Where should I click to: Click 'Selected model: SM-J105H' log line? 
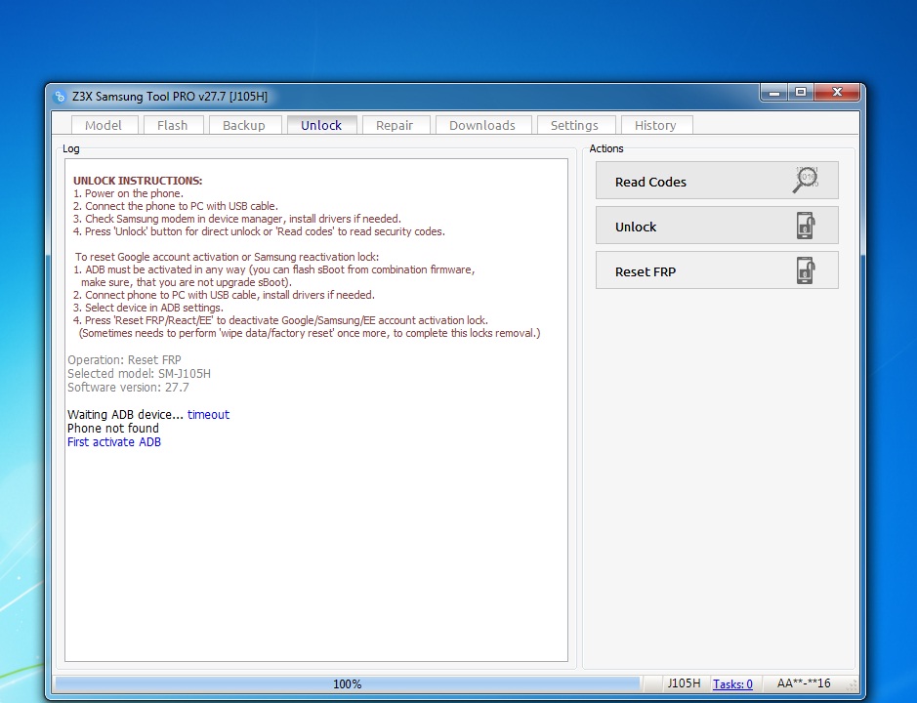coord(140,374)
